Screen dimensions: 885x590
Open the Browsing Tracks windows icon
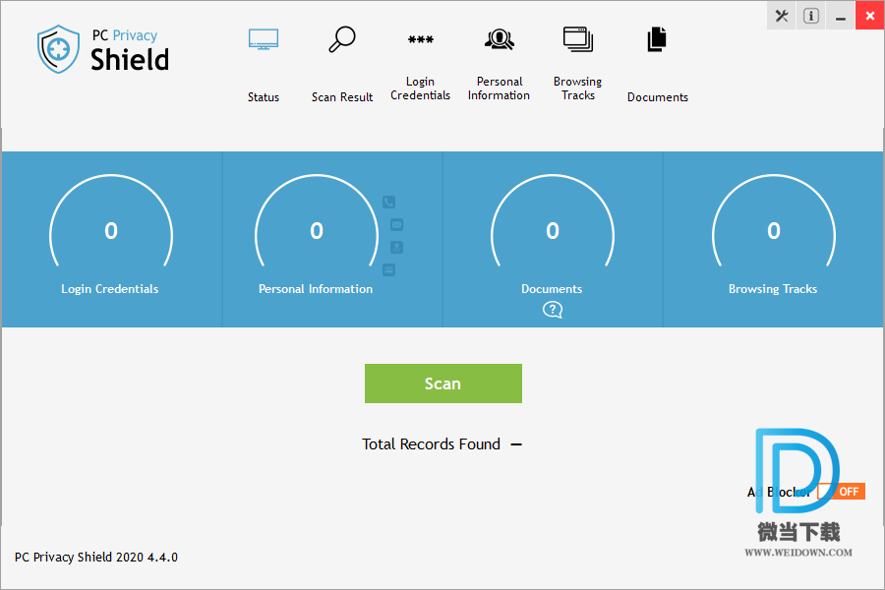coord(578,39)
